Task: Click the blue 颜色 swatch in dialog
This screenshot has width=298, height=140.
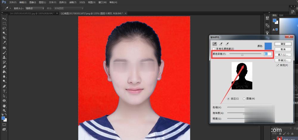Action: pyautogui.click(x=268, y=46)
